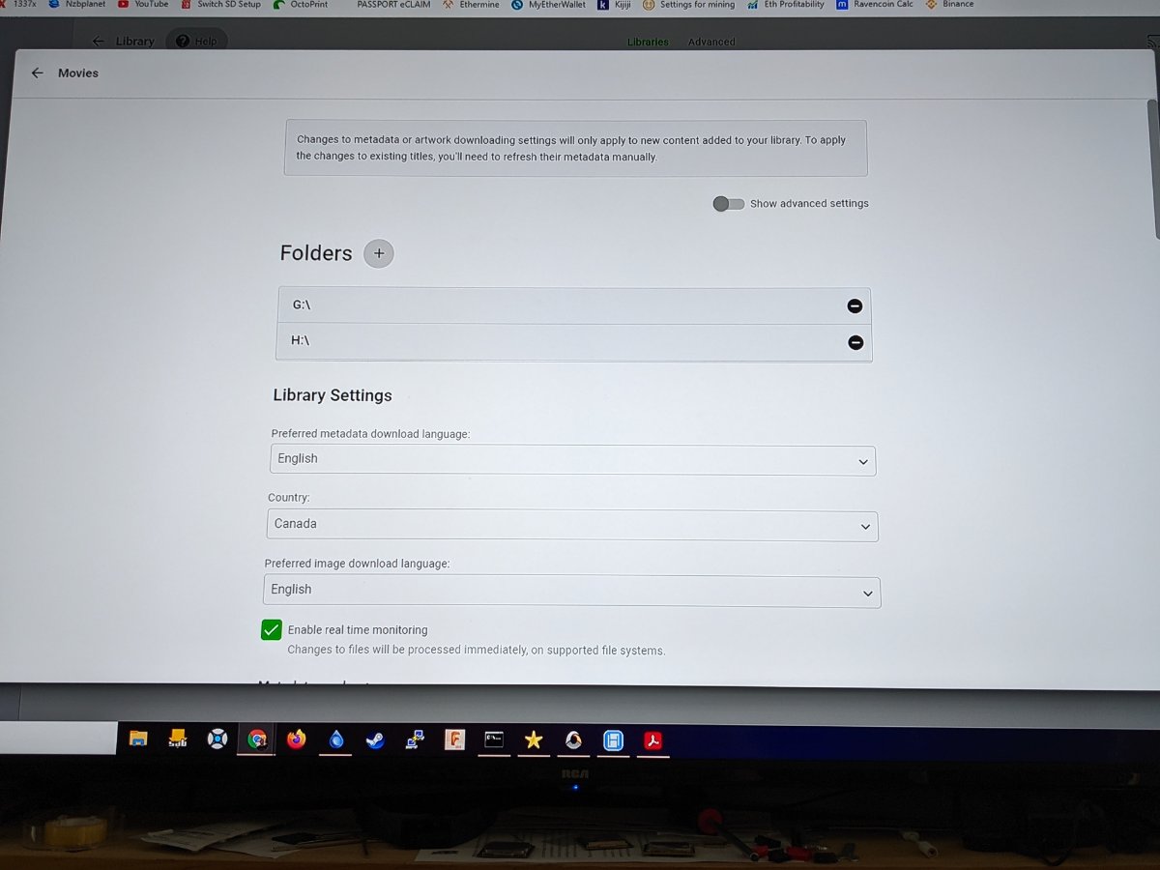Screen dimensions: 1160x870
Task: Click the Folders heading
Action: [316, 253]
